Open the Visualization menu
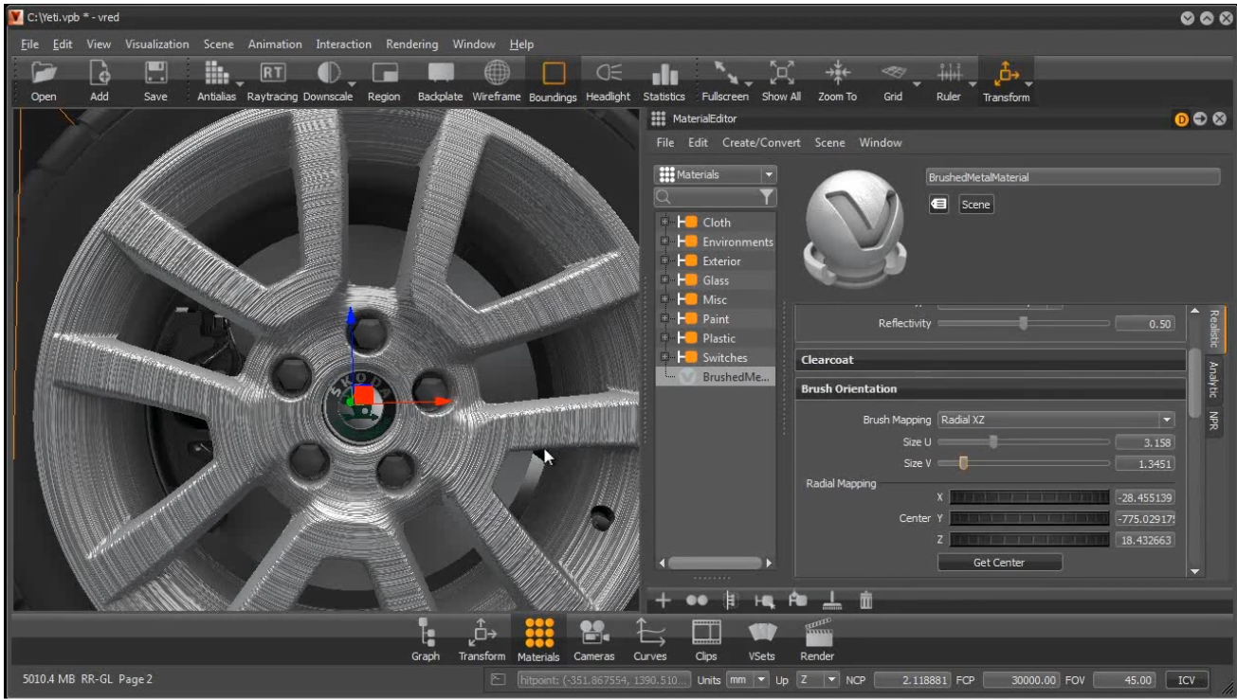 (157, 44)
